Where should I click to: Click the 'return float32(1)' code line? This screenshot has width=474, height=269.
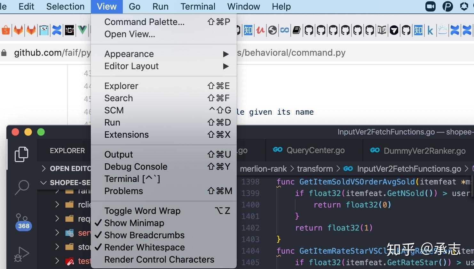[x=334, y=228]
